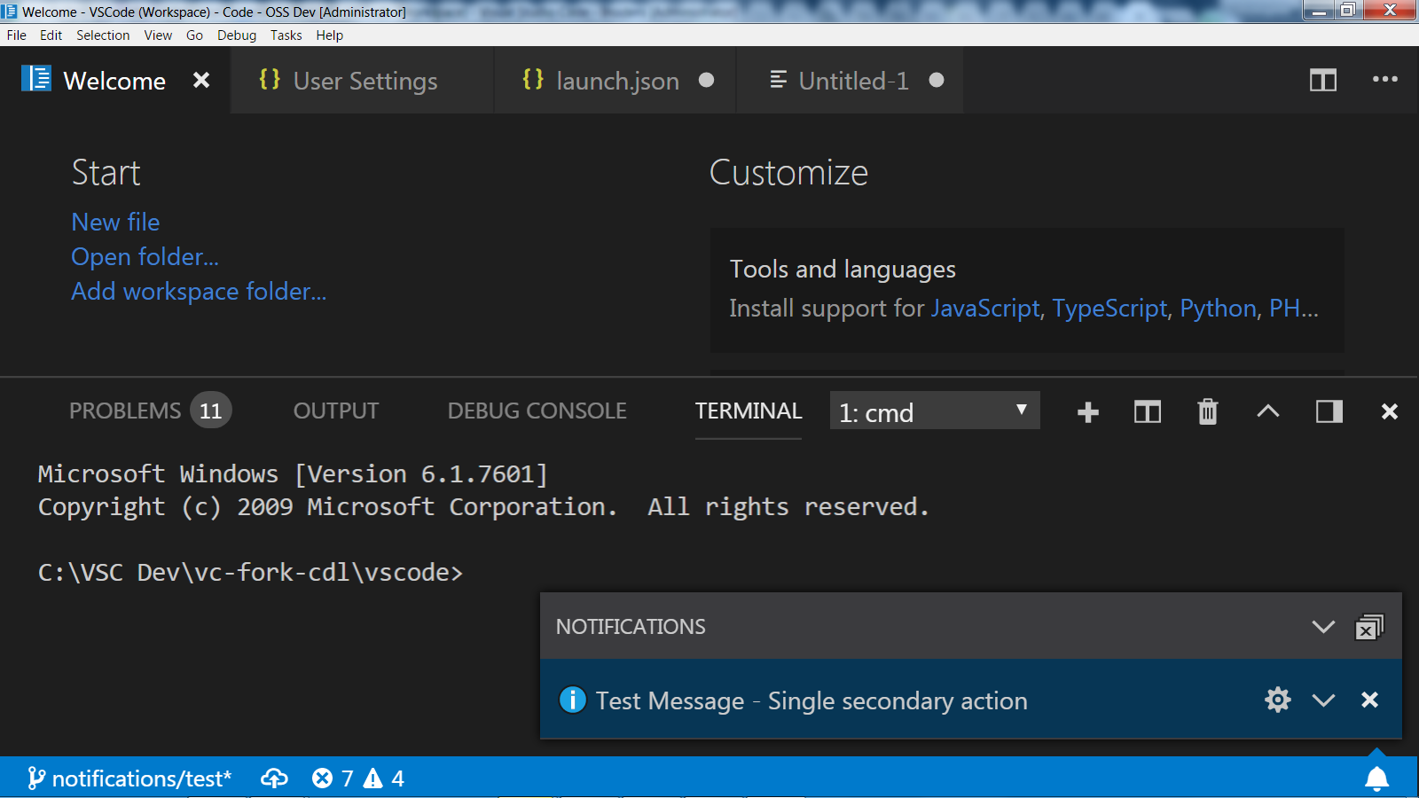Install JavaScript support link
The width and height of the screenshot is (1419, 798).
[984, 308]
